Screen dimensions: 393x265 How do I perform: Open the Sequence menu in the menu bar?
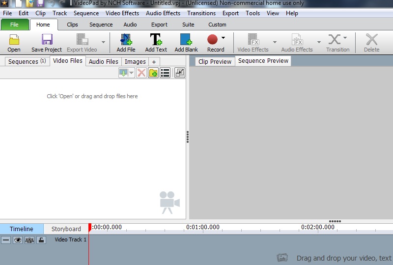point(86,13)
